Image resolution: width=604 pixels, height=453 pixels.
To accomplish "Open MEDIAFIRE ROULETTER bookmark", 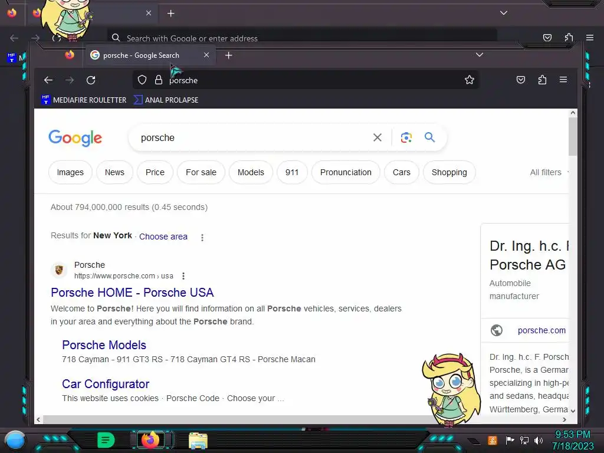I will point(84,100).
